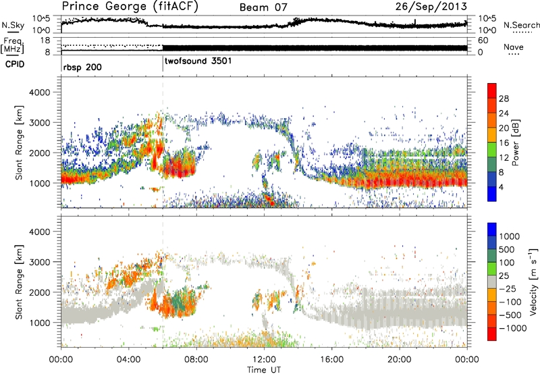Select the '20' tick on Power colorbar
Screen dimensions: 540x374
pos(504,128)
